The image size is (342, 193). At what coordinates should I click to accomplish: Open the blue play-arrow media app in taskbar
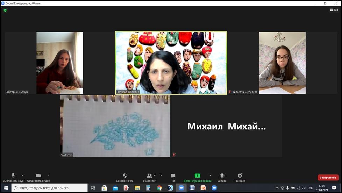(x=170, y=188)
